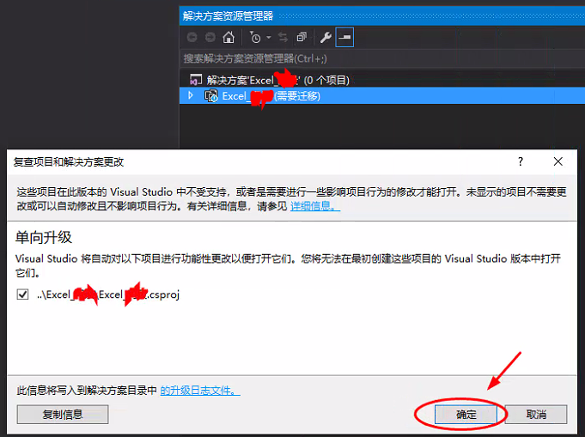
Task: Click the 复制信息 button
Action: [63, 415]
